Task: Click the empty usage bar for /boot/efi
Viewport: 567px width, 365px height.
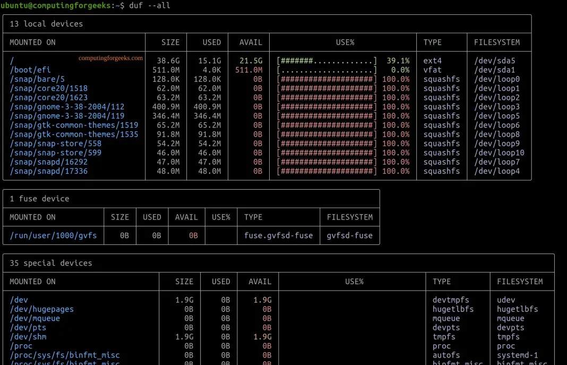Action: pos(327,70)
